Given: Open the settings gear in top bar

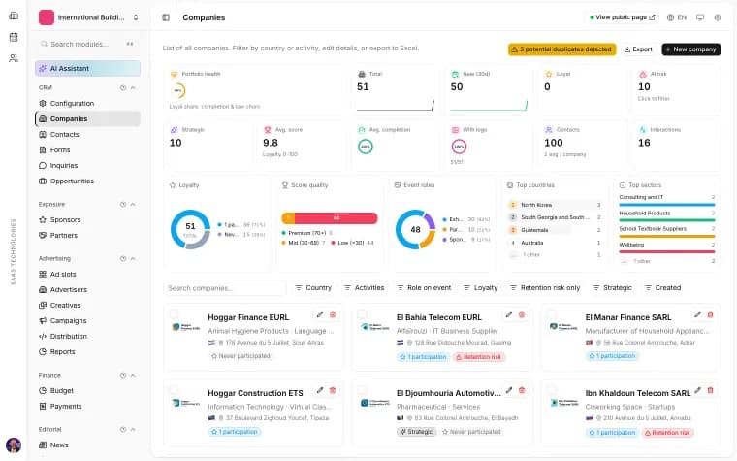Looking at the screenshot, I should click(x=718, y=17).
